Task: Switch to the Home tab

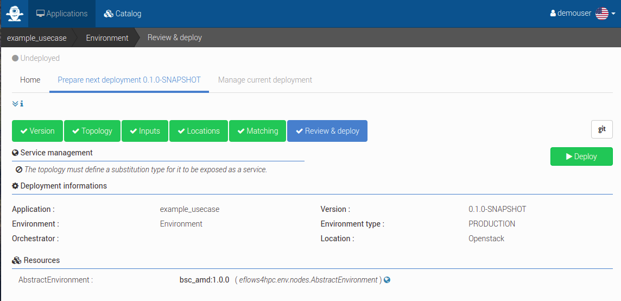Action: click(30, 80)
